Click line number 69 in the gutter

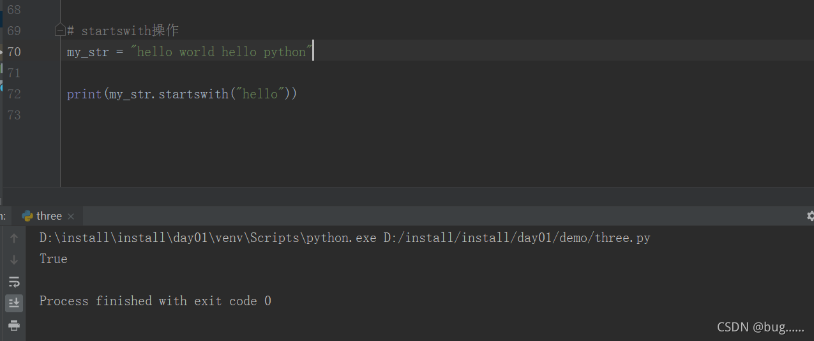14,31
